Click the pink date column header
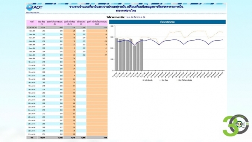252x142 pixels. pyautogui.click(x=32, y=23)
